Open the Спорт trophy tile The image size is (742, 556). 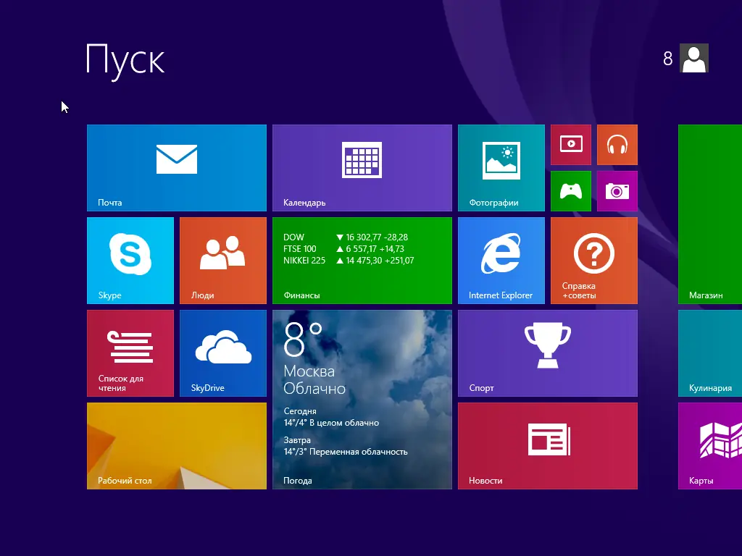[548, 353]
